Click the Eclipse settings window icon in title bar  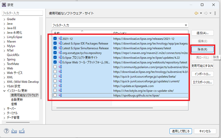pos(4,5)
